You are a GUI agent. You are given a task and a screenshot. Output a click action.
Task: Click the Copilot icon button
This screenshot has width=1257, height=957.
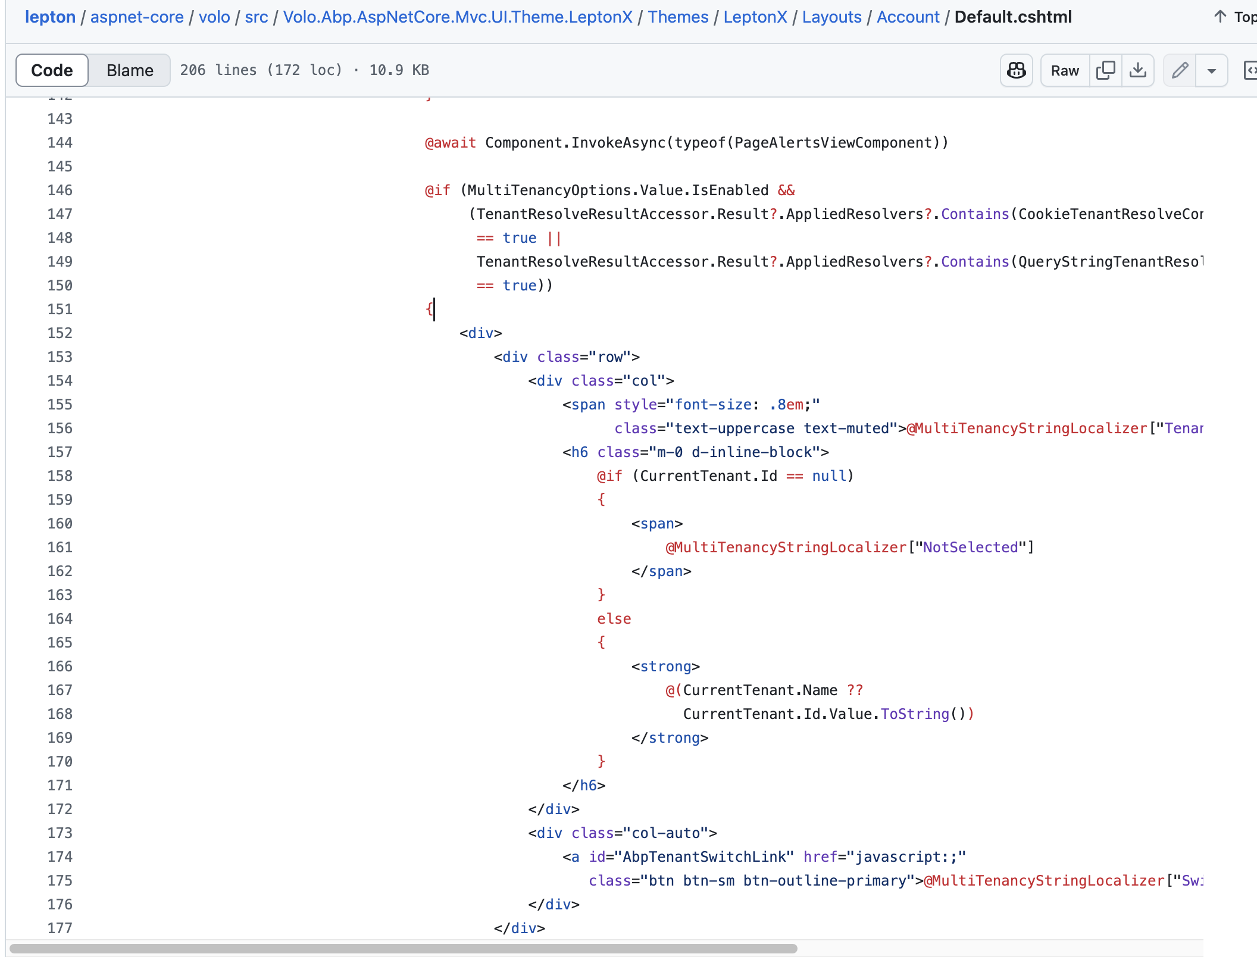click(x=1016, y=70)
